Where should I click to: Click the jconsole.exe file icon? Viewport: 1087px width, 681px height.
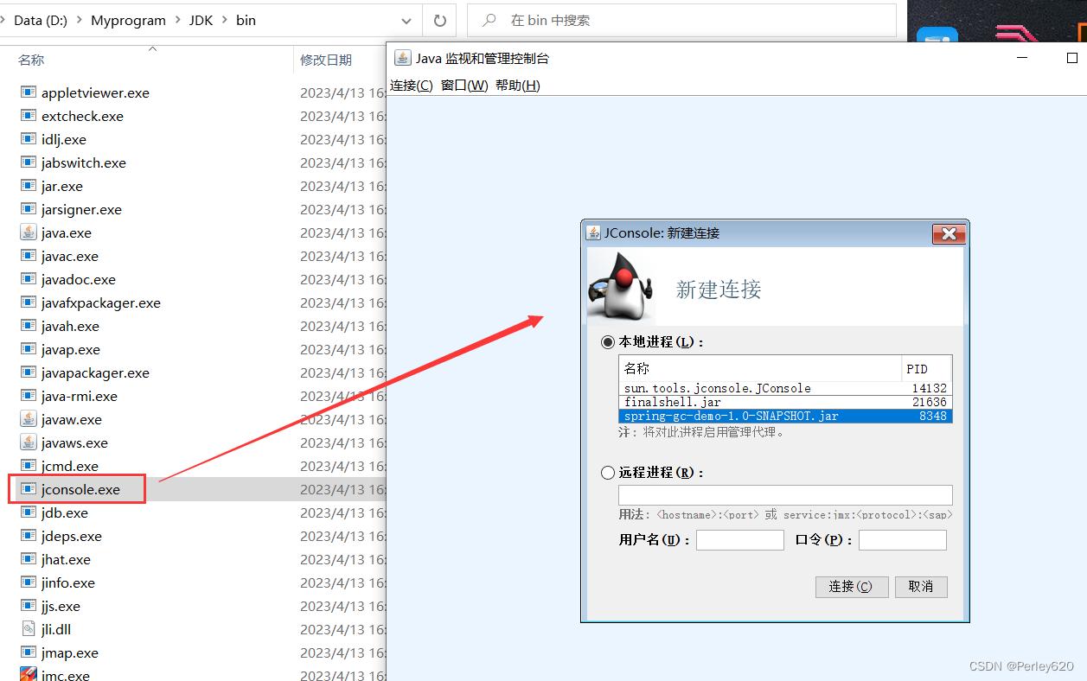[x=29, y=488]
